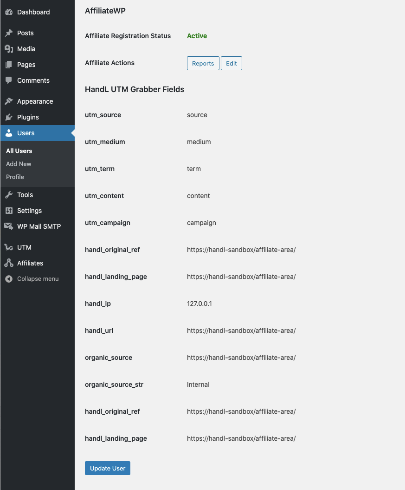The height and width of the screenshot is (490, 405).
Task: Click the Posts pushpin icon
Action: (9, 33)
